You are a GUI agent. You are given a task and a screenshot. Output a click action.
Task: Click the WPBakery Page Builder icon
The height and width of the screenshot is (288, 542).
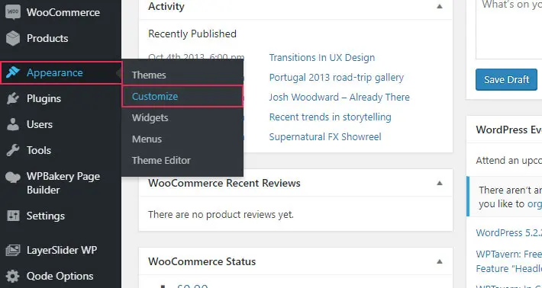coord(13,177)
